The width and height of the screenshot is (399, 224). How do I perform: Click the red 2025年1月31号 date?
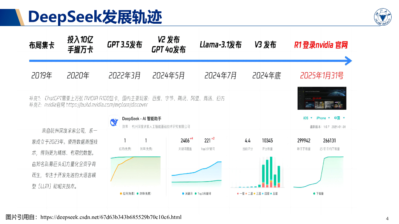(321, 75)
